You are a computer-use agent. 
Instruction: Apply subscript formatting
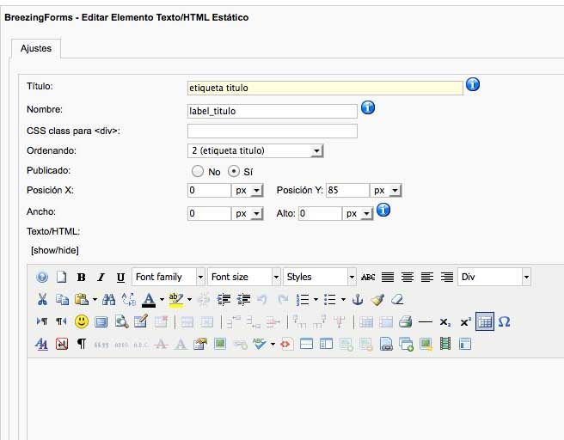(x=445, y=322)
